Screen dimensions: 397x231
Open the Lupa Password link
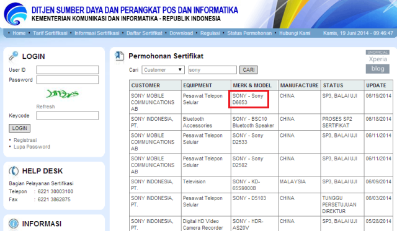(x=32, y=147)
